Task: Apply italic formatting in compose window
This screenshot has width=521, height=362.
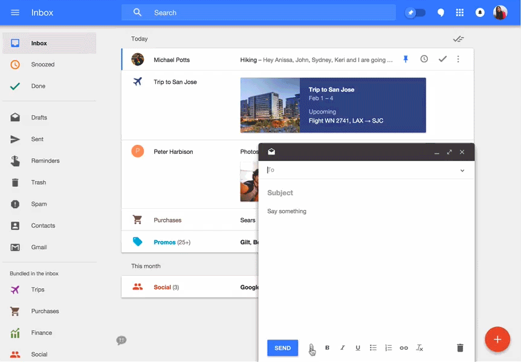Action: [x=343, y=348]
